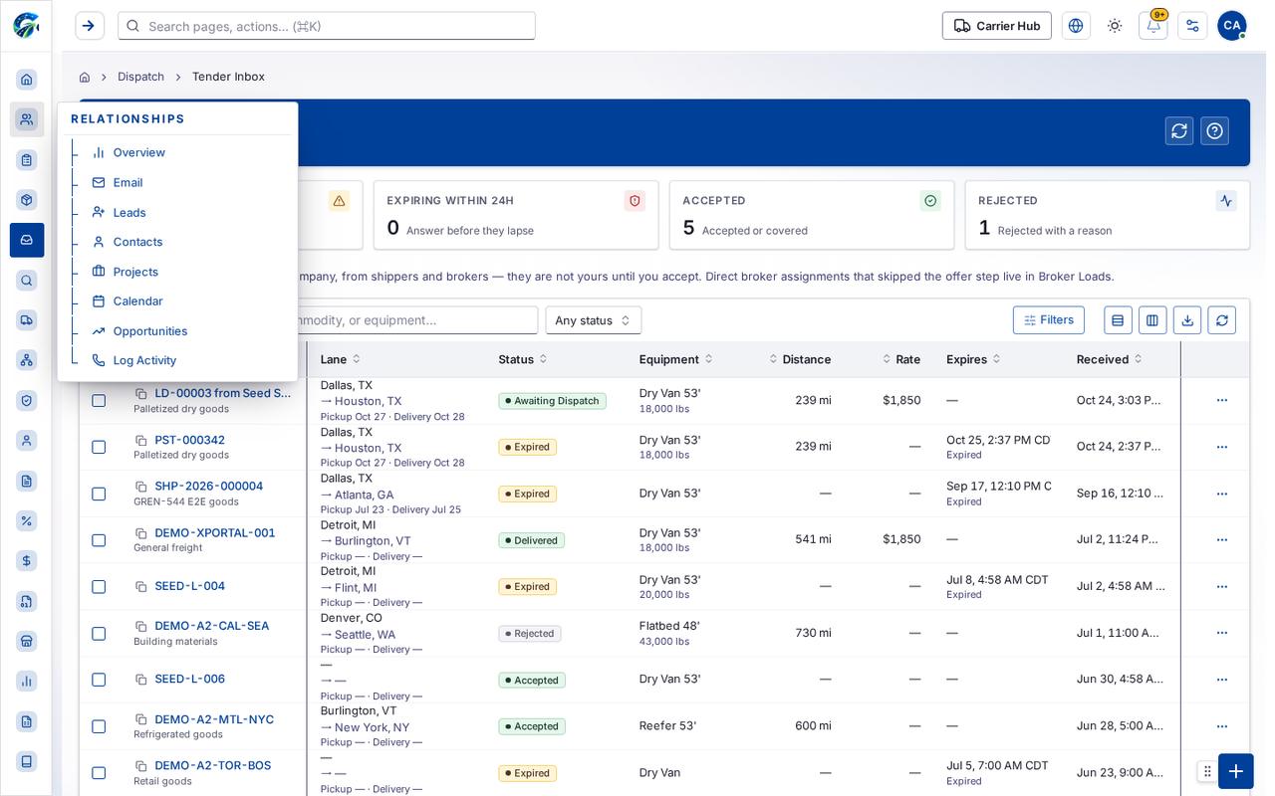Switch to the row density view icon

pyautogui.click(x=1118, y=320)
